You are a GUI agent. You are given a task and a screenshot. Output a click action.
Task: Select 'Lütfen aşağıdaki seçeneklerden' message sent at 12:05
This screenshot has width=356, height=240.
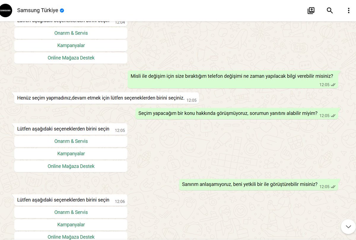pyautogui.click(x=71, y=129)
